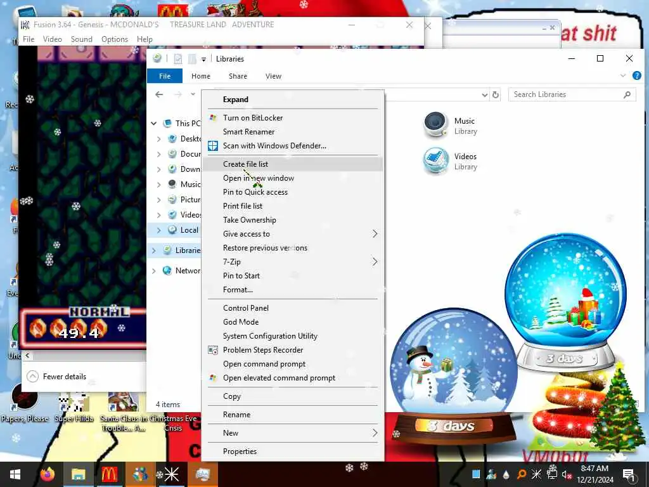Viewport: 649px width, 487px height.
Task: Select Take Ownership in context menu
Action: pos(293,220)
